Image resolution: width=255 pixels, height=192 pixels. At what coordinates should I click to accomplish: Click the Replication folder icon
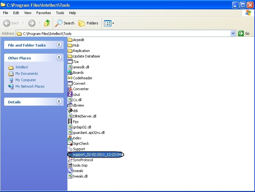tap(70, 51)
